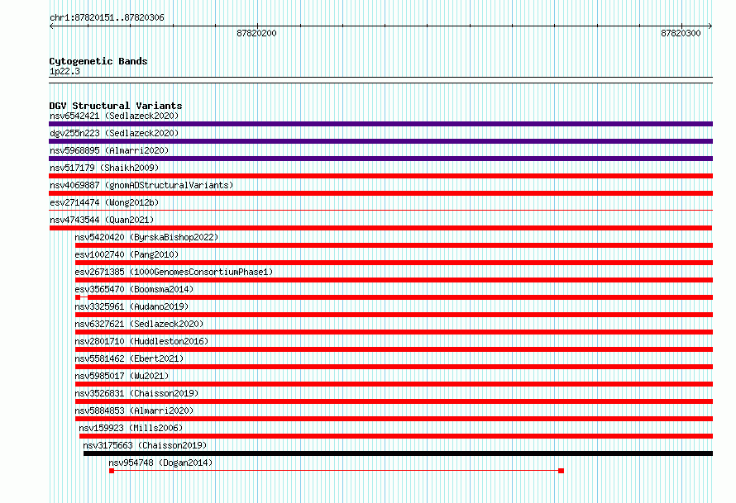Select the nsv3175663 (Chaisson2019) label

coord(145,445)
